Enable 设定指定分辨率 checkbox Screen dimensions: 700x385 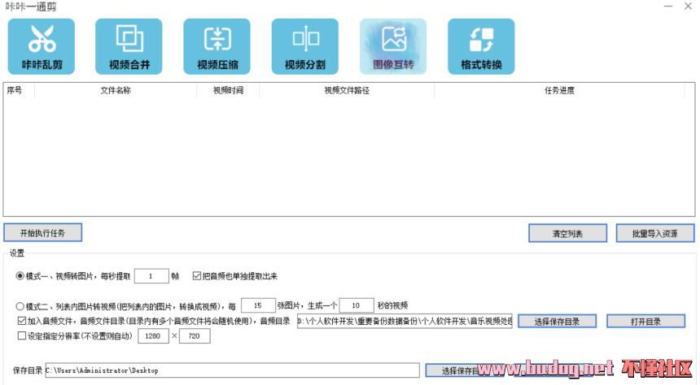tap(22, 335)
